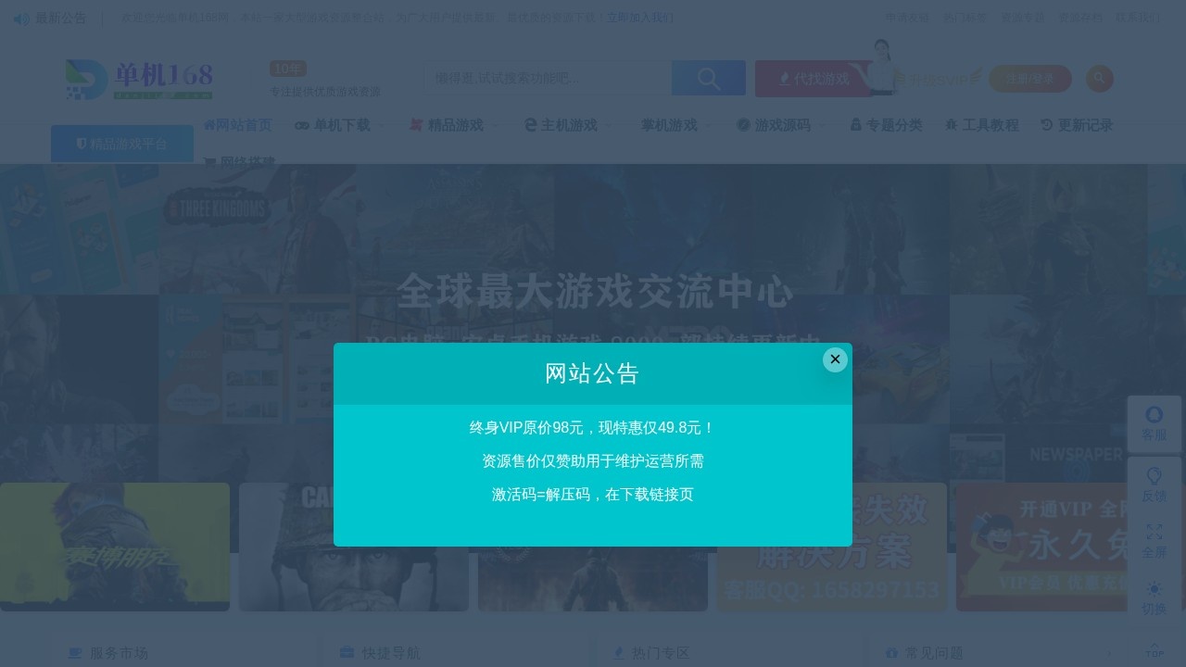
Task: Toggle the 精品游戏平台 highlighted nav item
Action: 121,144
